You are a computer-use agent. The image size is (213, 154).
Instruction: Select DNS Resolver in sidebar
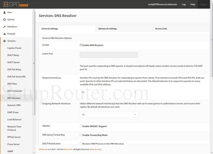14,98
